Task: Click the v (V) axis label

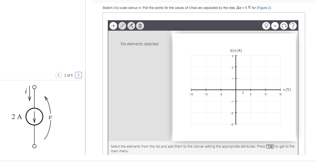Action: 286,90
